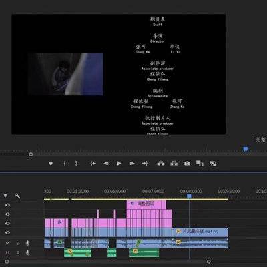Select the 调整图层 adjustment layer clip

[x=146, y=204]
